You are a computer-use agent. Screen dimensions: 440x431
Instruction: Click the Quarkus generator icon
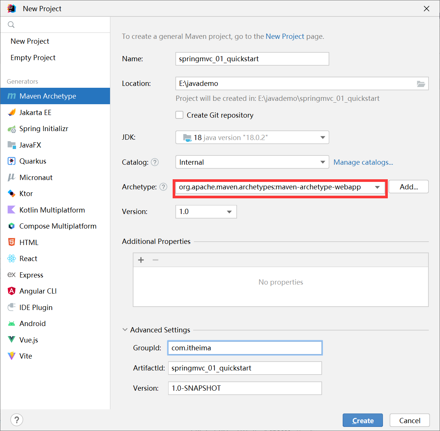(12, 161)
